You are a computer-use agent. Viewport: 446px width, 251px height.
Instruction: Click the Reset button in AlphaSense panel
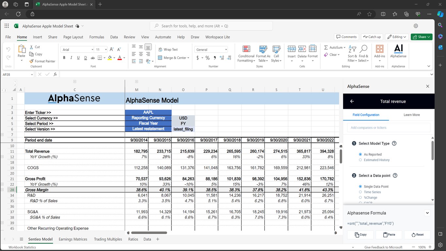[417, 235]
